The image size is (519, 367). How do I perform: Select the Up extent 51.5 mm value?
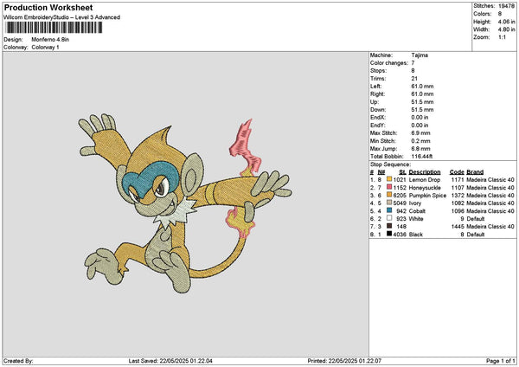tap(422, 102)
